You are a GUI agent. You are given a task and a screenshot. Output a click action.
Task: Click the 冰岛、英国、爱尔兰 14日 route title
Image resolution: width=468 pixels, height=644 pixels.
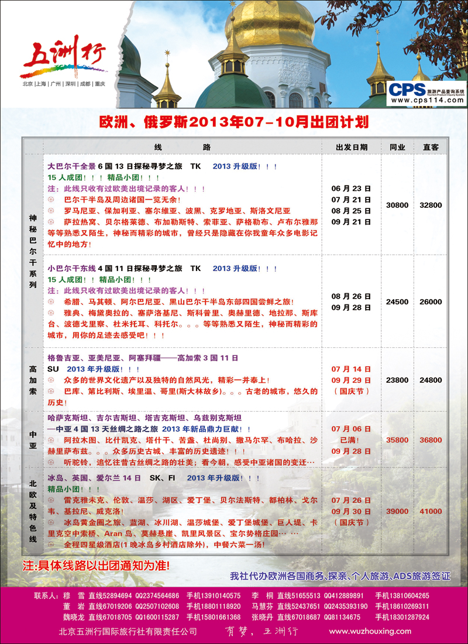point(94,478)
